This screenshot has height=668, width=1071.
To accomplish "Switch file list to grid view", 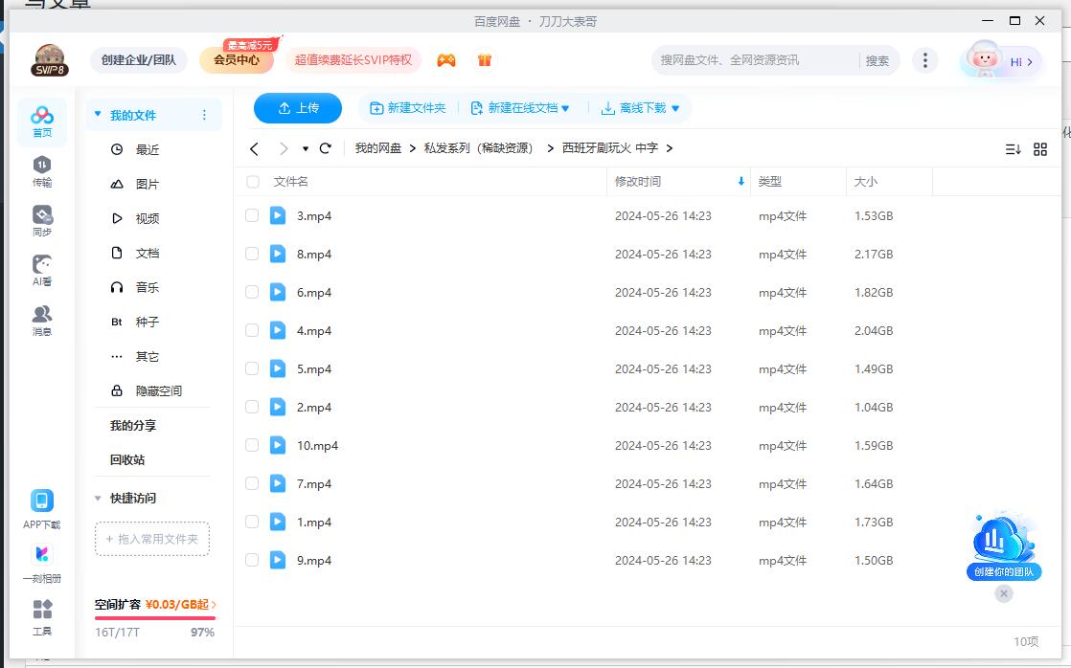I will click(1041, 149).
